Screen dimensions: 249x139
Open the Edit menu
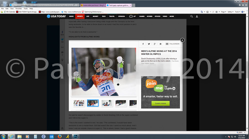point(7,9)
